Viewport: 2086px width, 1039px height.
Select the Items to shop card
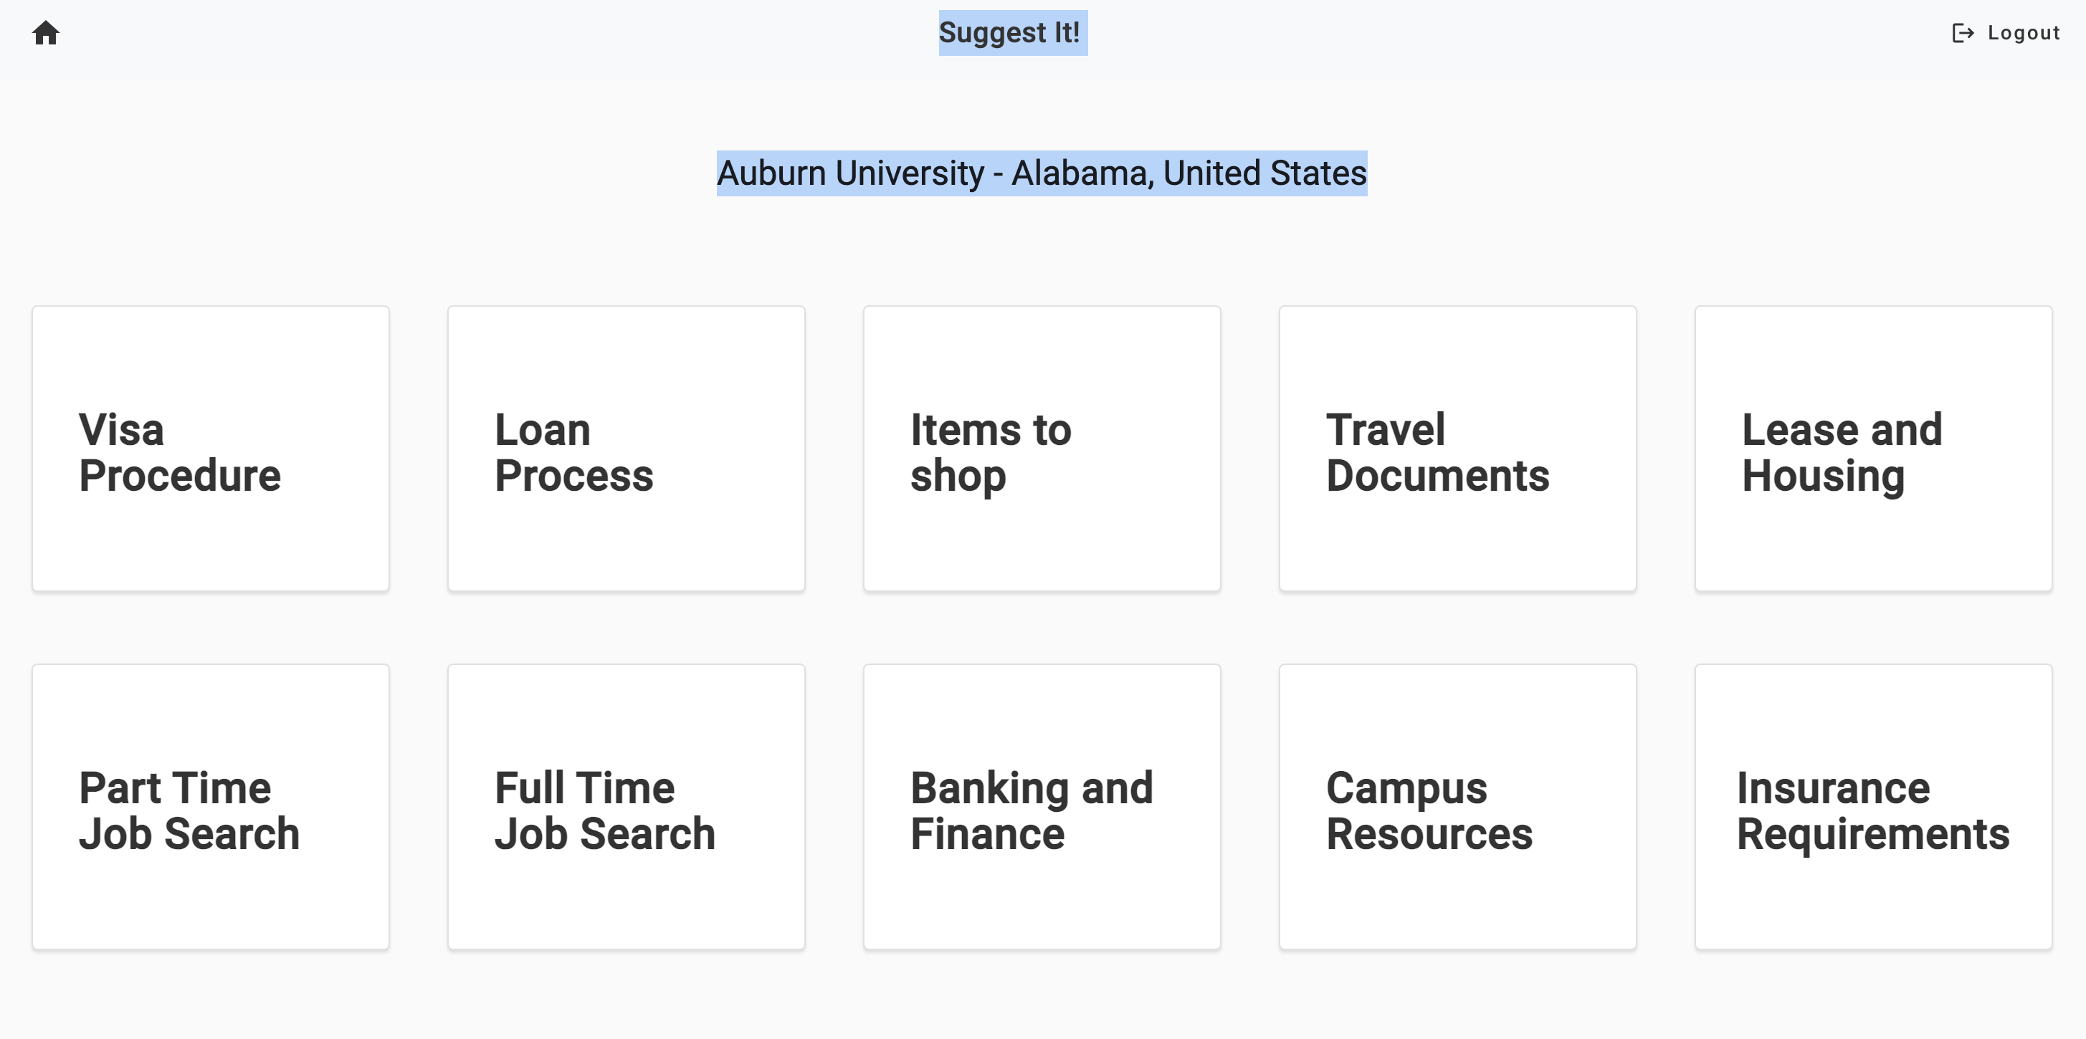[1042, 449]
